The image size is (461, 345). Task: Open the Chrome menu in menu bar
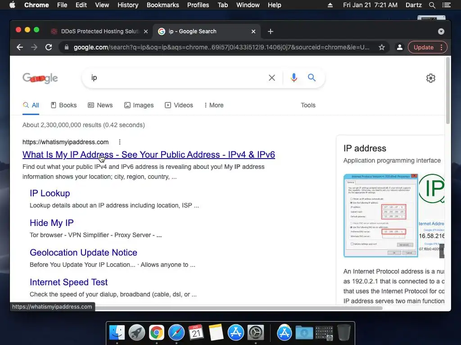36,5
